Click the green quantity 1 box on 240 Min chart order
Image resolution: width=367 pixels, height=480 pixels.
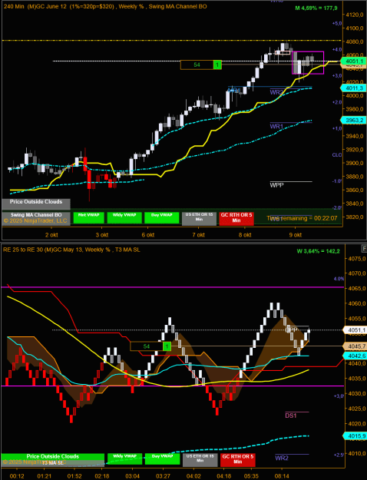pos(217,65)
